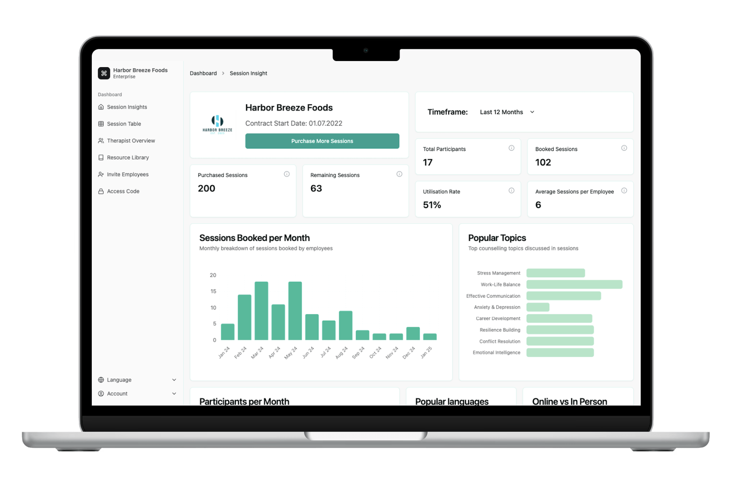Click the Dashboard breadcrumb menu item

point(203,74)
